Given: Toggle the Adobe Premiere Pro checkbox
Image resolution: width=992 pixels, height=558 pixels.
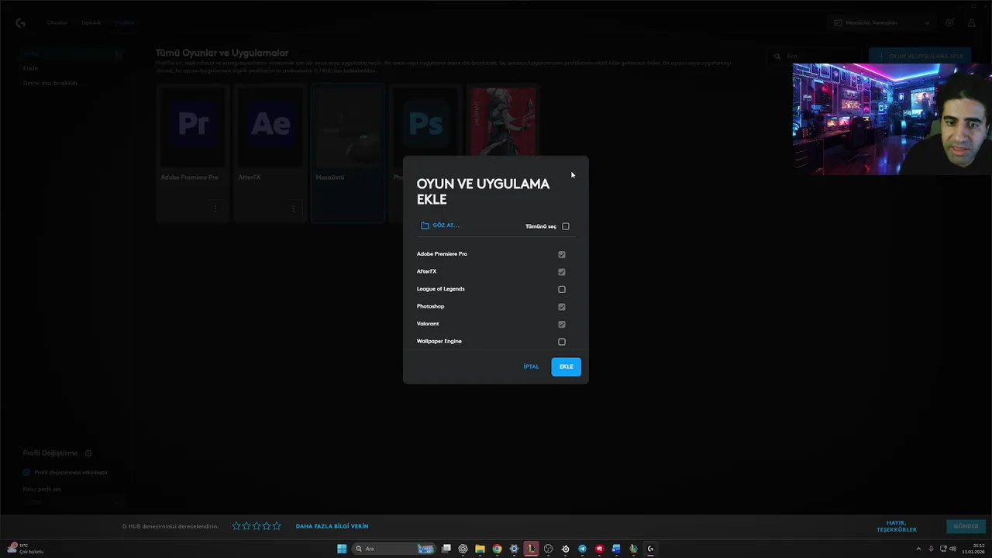Looking at the screenshot, I should [562, 254].
